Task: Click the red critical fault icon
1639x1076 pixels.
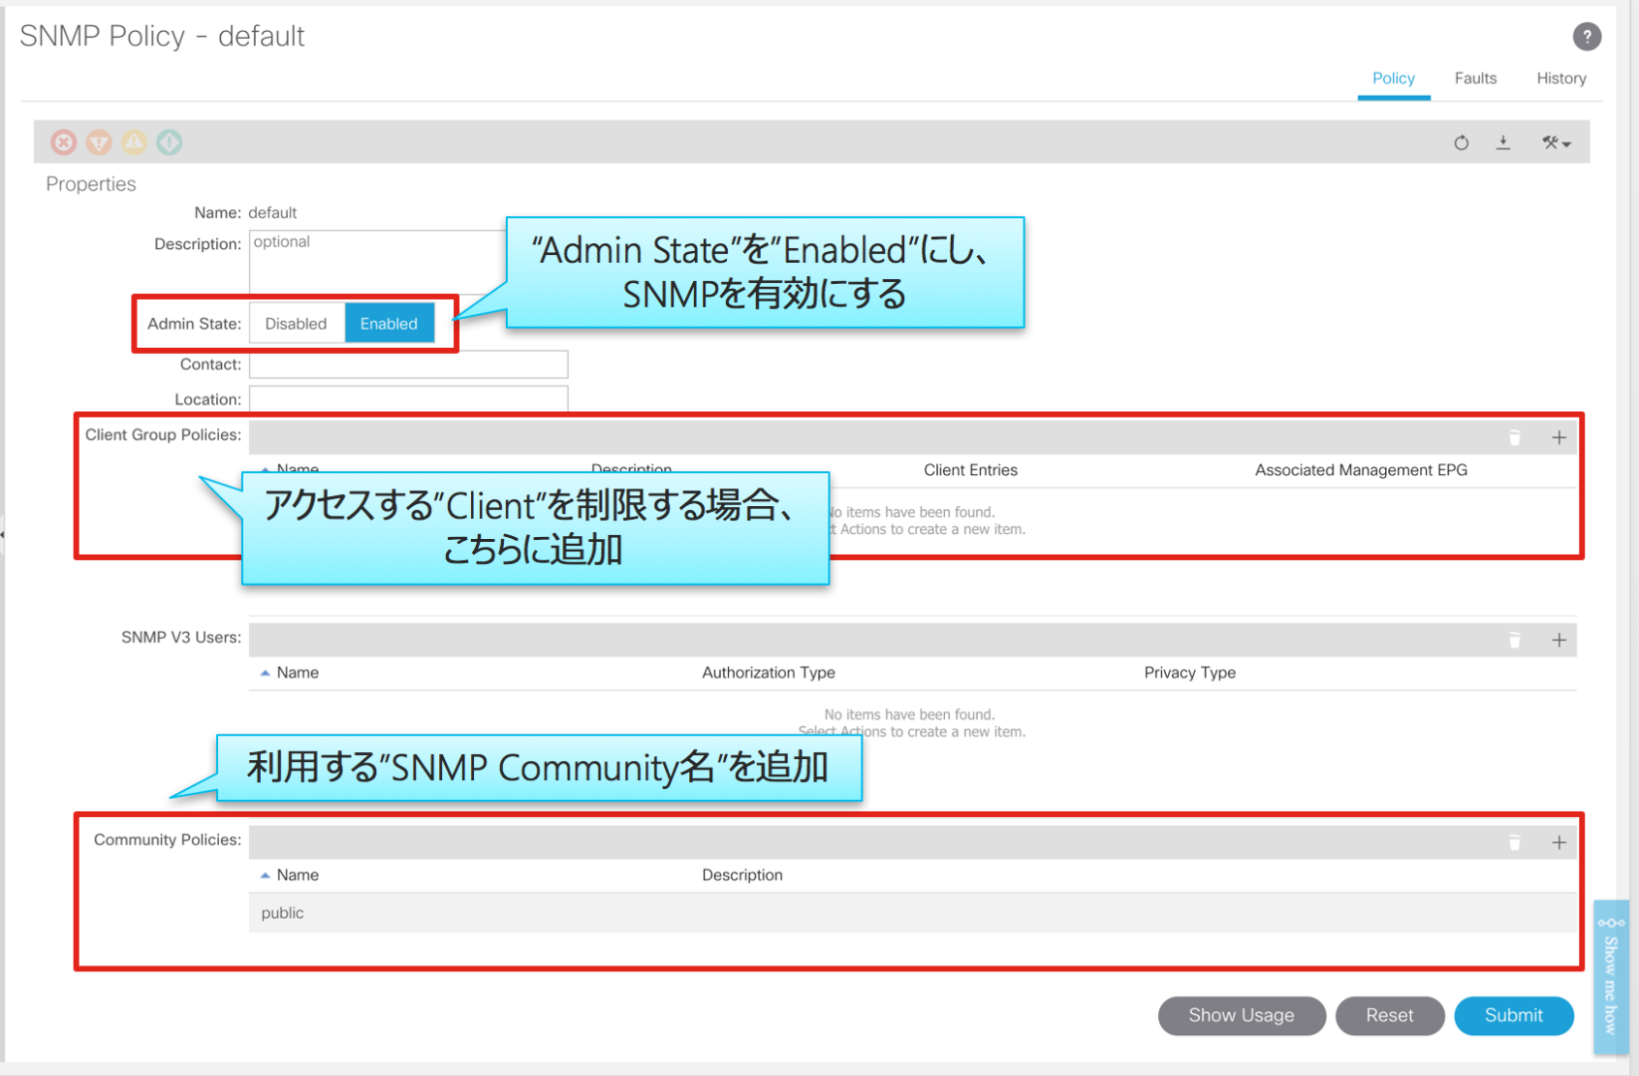Action: 64,142
